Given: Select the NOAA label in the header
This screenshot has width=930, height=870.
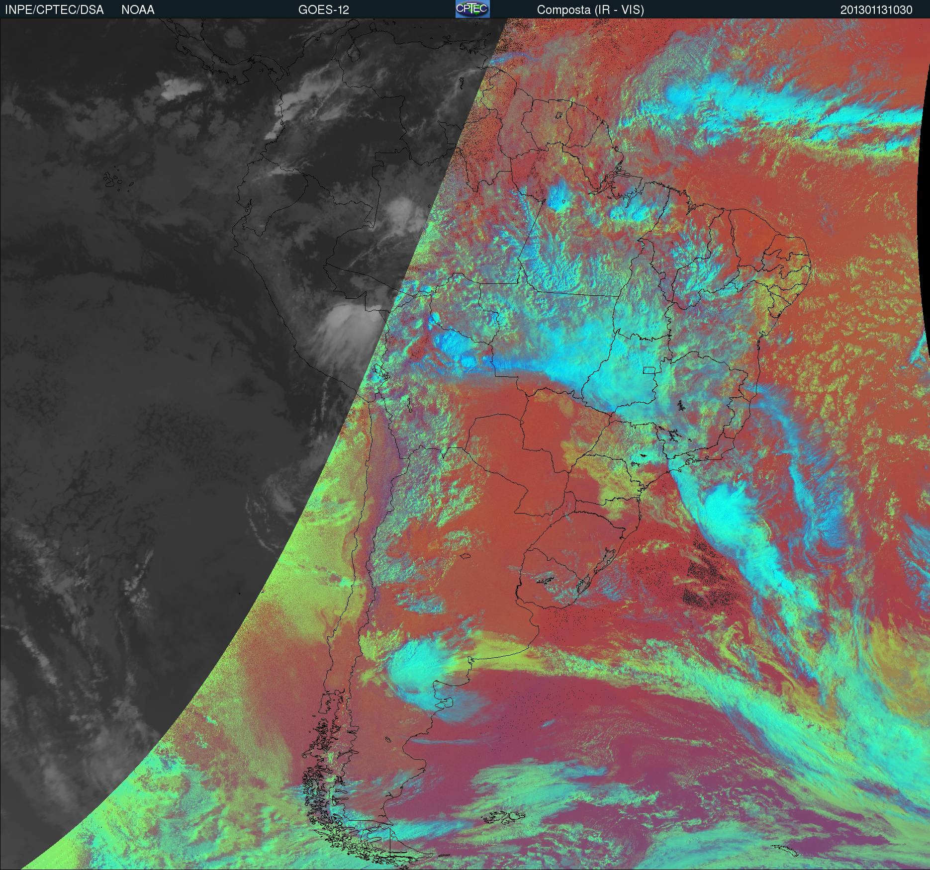Looking at the screenshot, I should coord(138,10).
